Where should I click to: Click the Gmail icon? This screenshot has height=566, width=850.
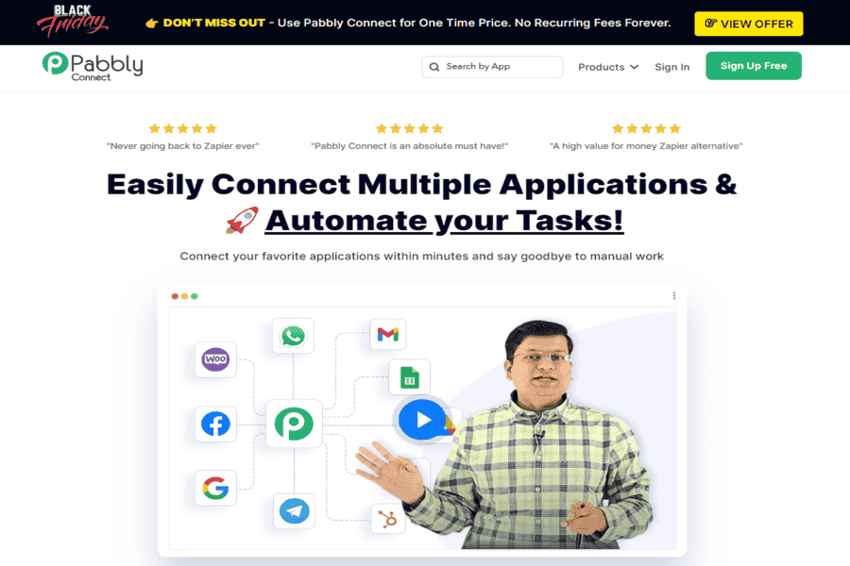pos(387,334)
